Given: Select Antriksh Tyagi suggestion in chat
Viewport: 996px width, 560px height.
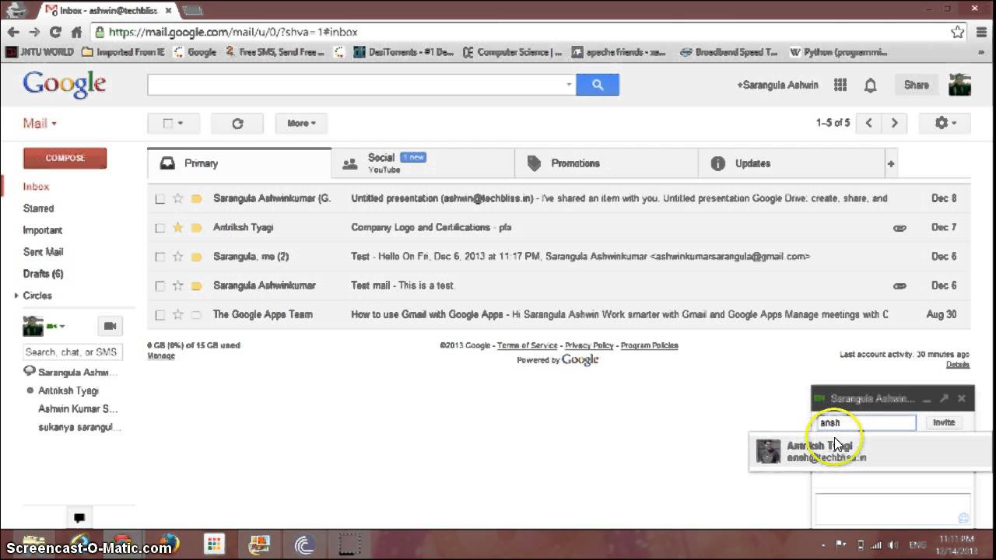Looking at the screenshot, I should point(871,452).
